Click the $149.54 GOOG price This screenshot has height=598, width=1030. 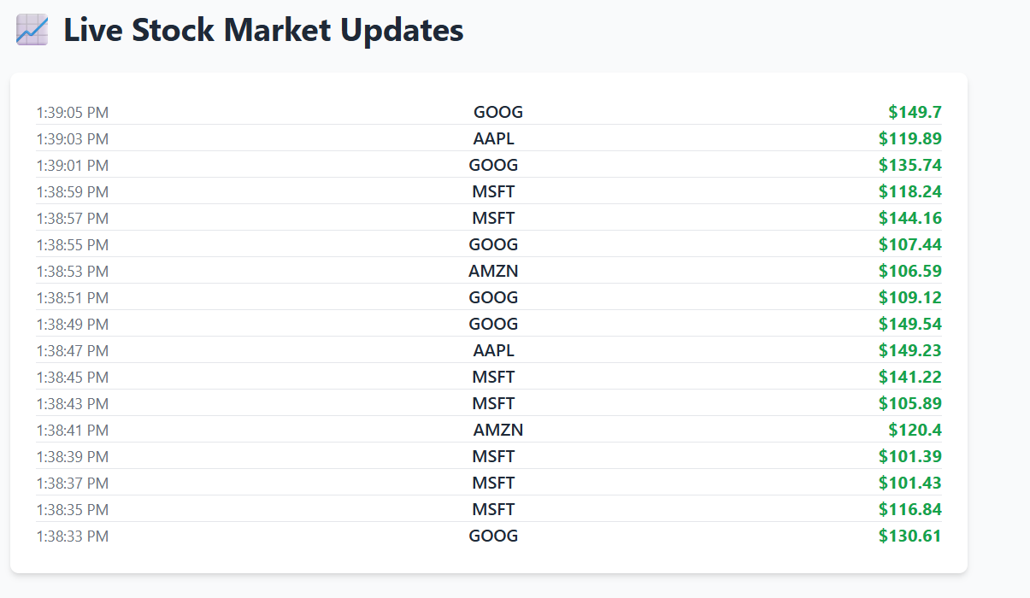909,324
